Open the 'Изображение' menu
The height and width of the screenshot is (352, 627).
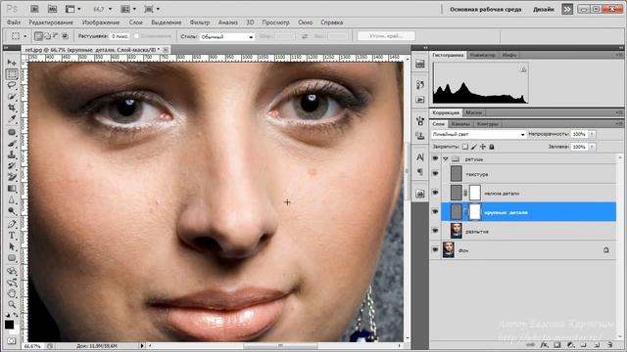101,22
